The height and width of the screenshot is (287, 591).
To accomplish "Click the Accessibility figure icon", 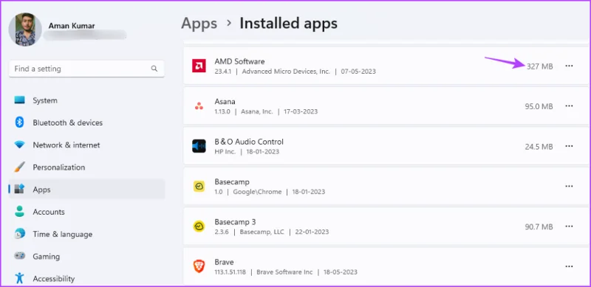I will [x=20, y=278].
